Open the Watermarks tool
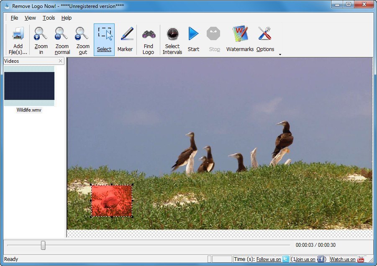 click(240, 40)
